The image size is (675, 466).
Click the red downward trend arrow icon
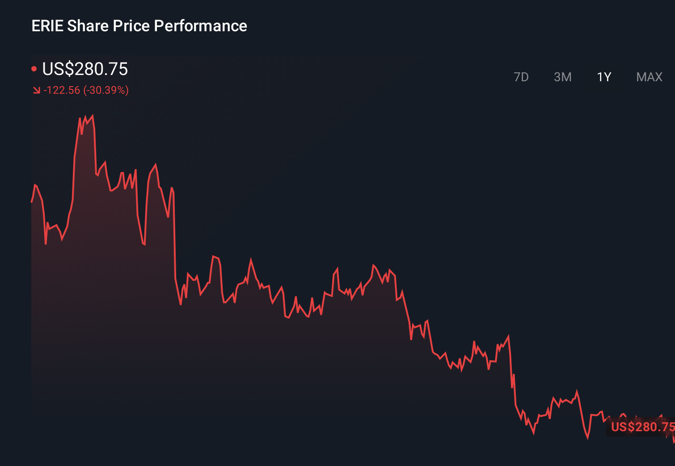36,90
